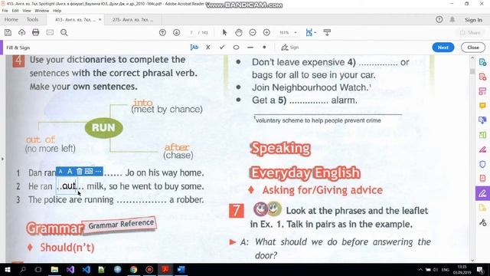Close the Fill & Sign toolbar
This screenshot has width=490, height=276.
click(473, 48)
